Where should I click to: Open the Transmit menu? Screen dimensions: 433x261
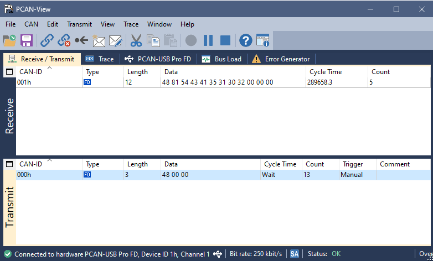coord(79,24)
